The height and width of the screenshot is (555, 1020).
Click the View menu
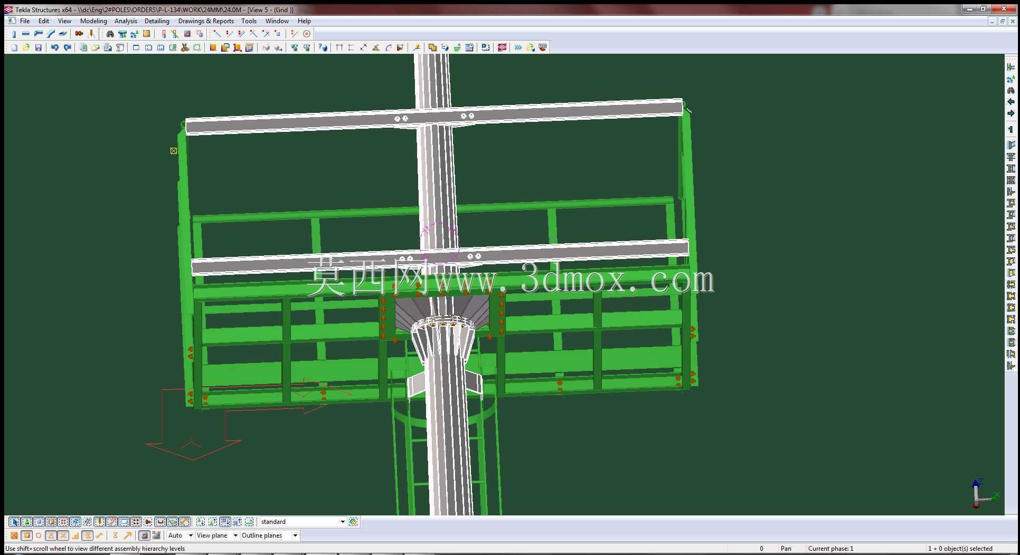tap(64, 21)
